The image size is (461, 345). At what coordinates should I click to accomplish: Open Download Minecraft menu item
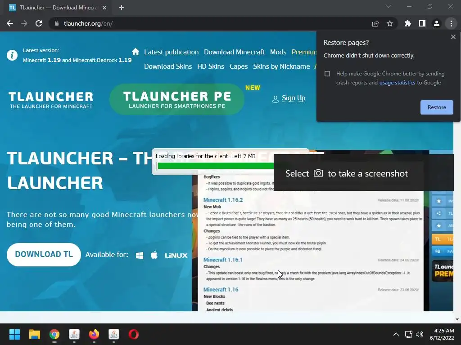point(234,52)
